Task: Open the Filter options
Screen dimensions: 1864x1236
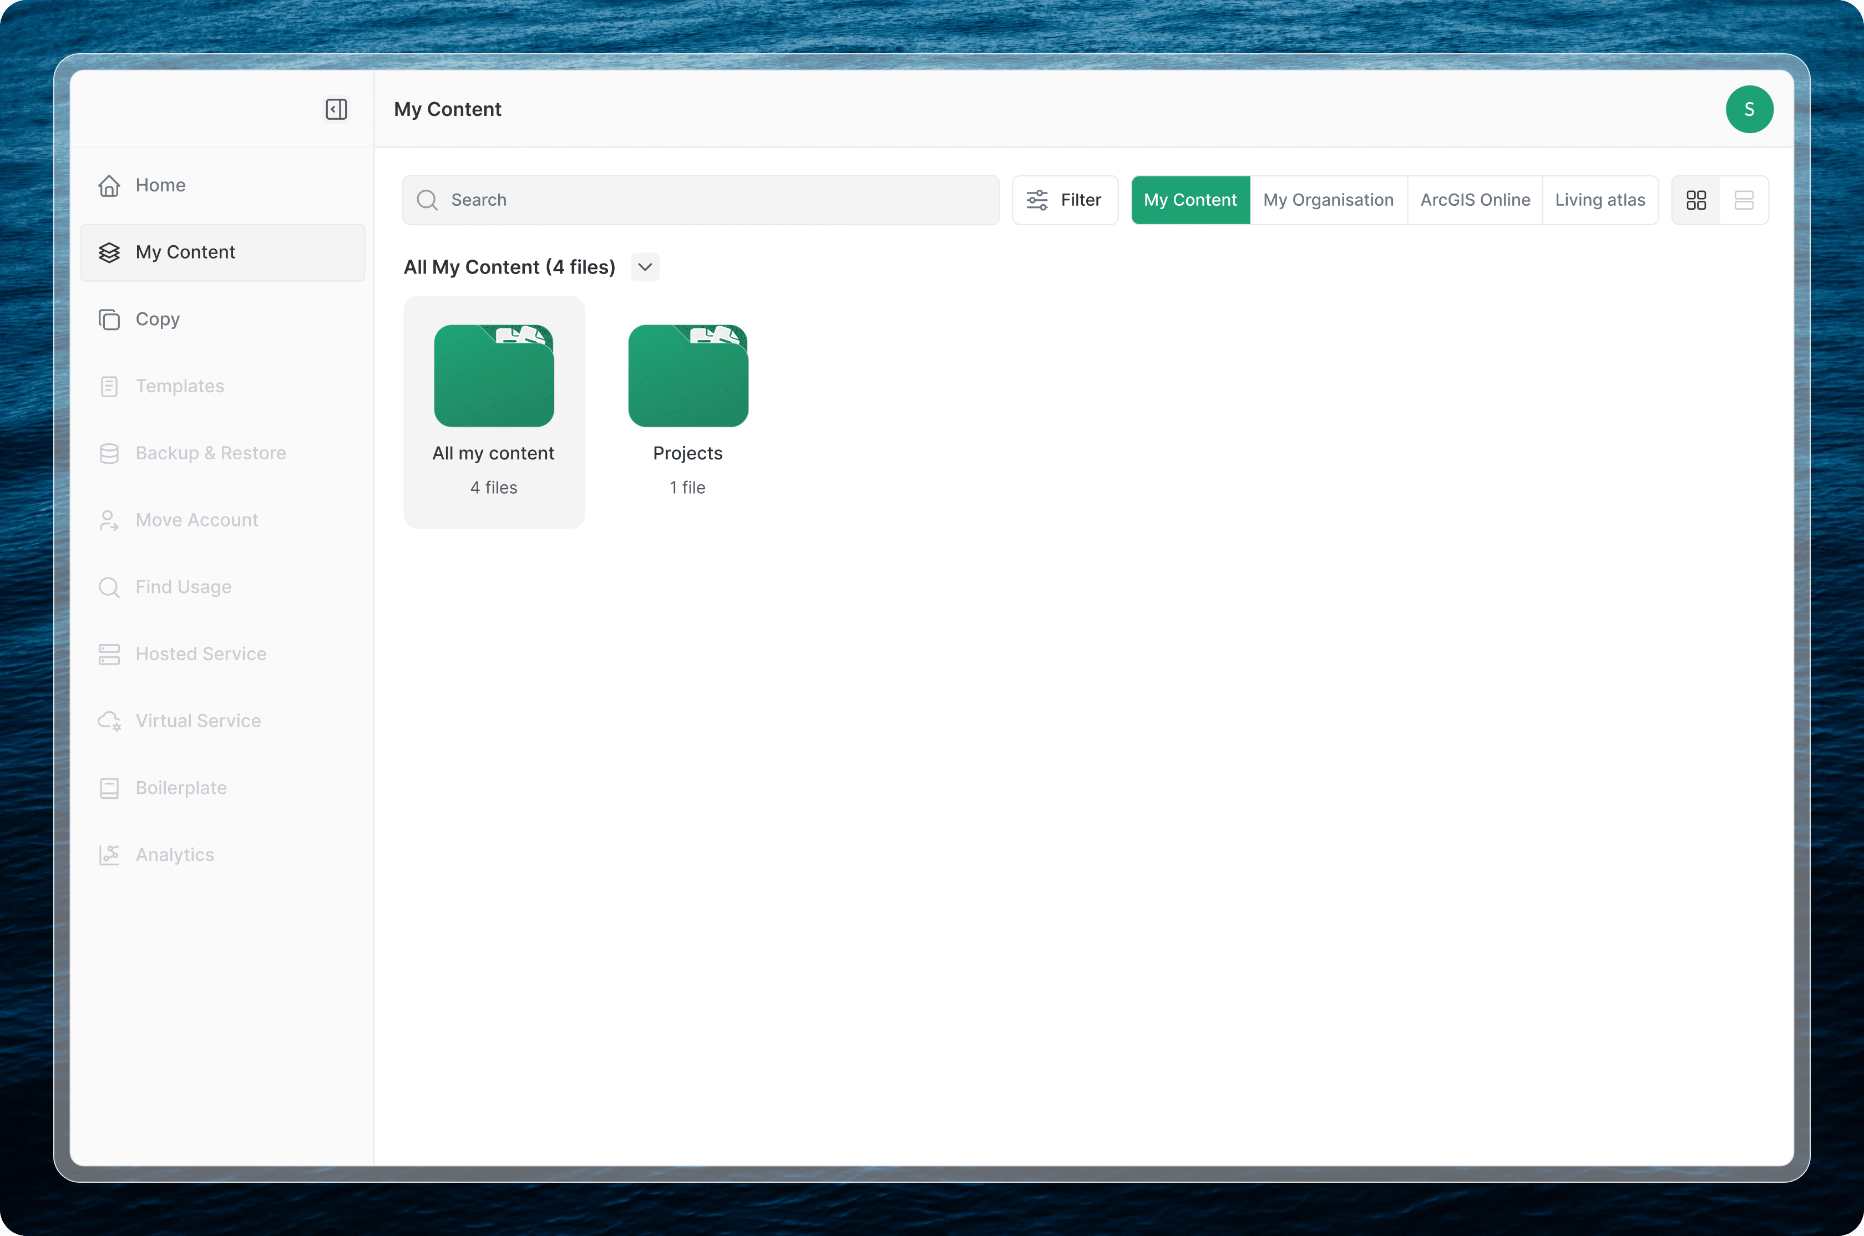Action: [x=1065, y=200]
